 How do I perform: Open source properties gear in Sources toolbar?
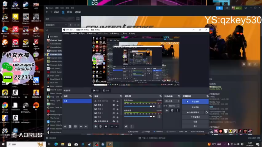[106, 126]
